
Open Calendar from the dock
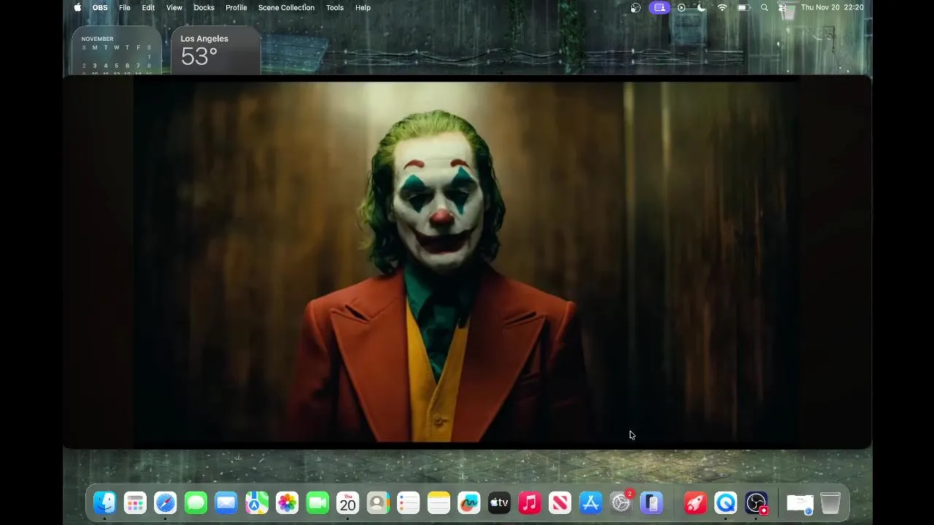click(348, 502)
